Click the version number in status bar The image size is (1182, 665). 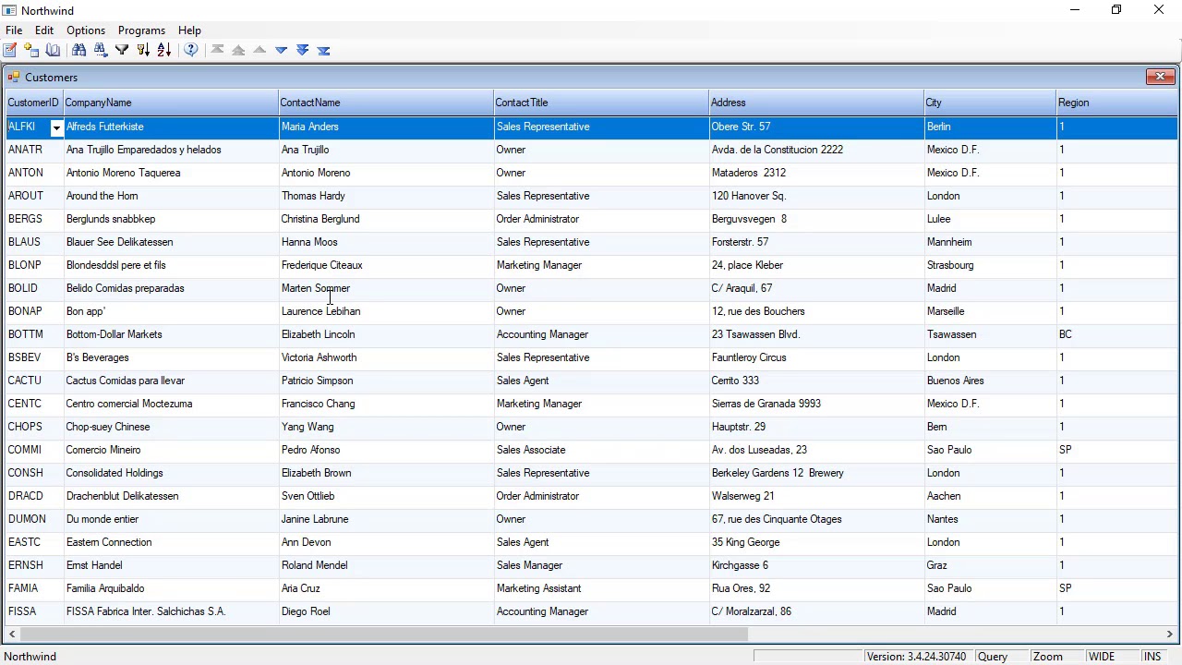(x=916, y=657)
